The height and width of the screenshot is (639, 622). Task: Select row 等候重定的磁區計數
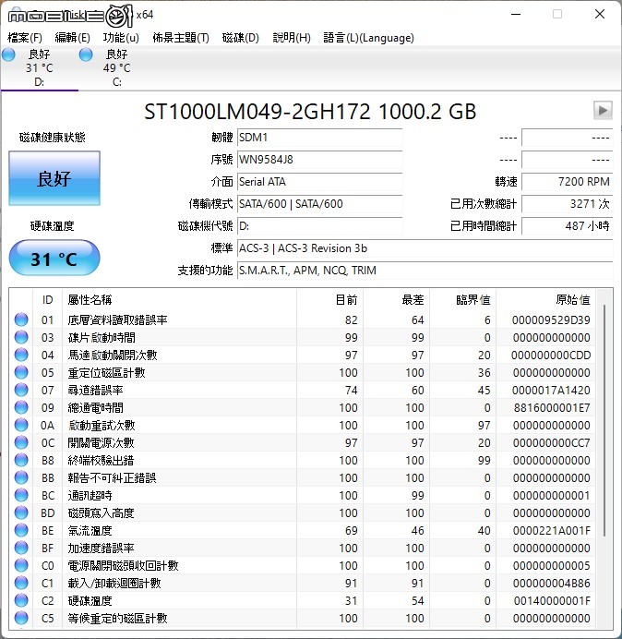[x=302, y=618]
